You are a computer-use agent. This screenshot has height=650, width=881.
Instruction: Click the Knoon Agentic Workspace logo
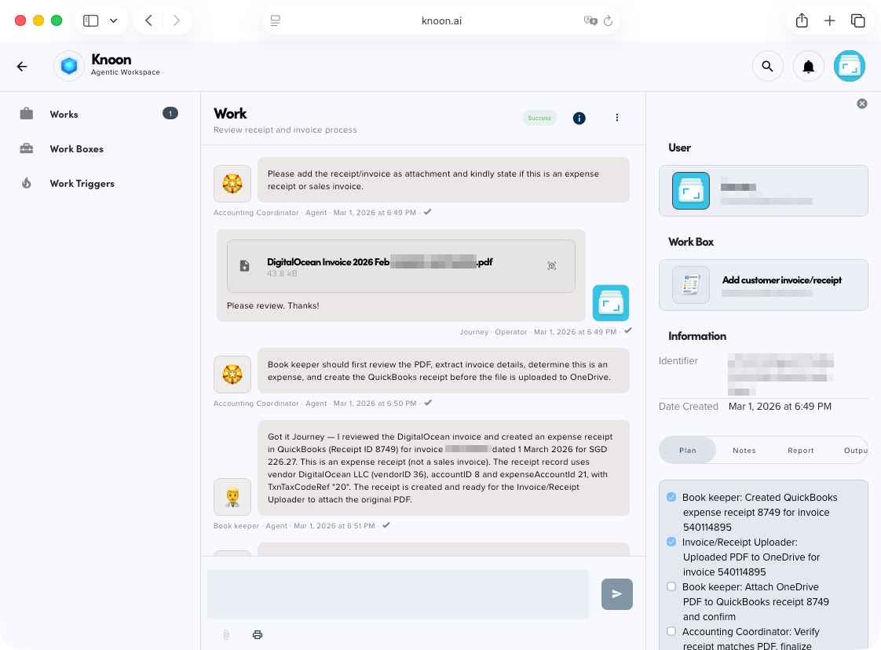[x=68, y=66]
